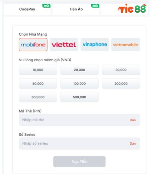This screenshot has width=150, height=174.
Task: Select the 200,000 VND card value
Action: [121, 84]
